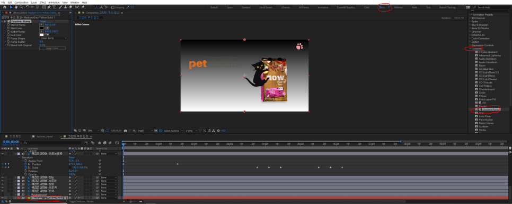
Task: Enable the Snapping checkbox
Action: coord(113,7)
